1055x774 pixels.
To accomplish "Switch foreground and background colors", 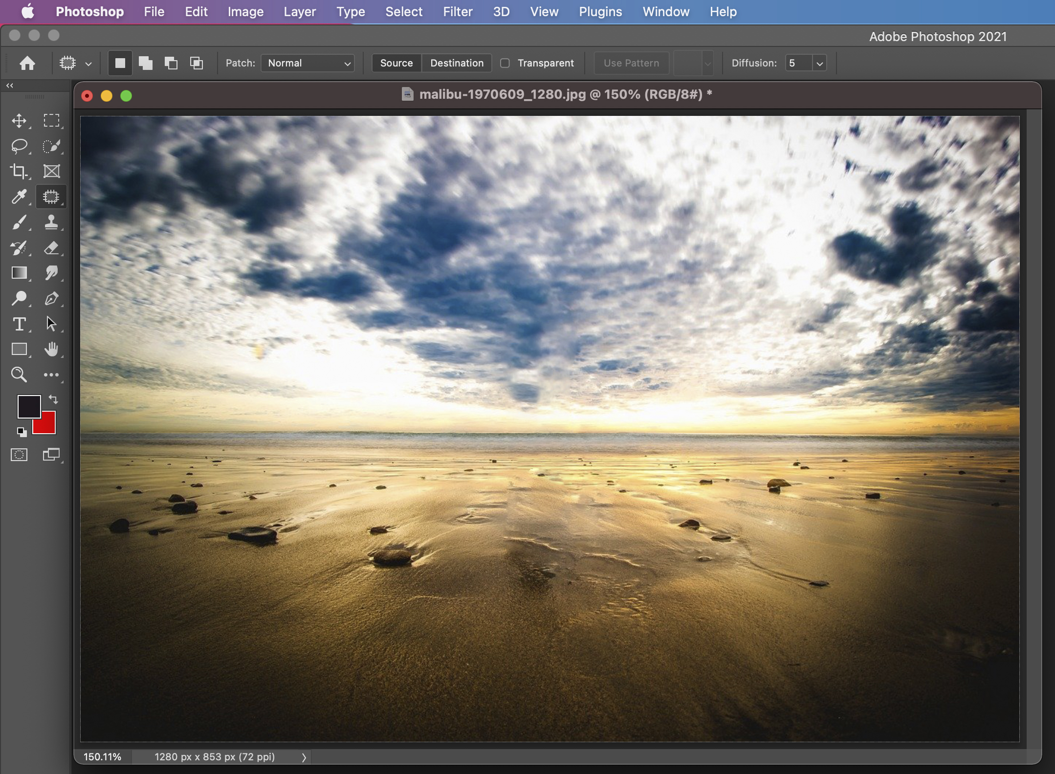I will tap(53, 399).
